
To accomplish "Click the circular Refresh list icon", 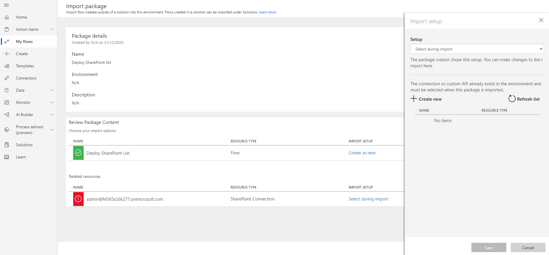I will [x=512, y=99].
